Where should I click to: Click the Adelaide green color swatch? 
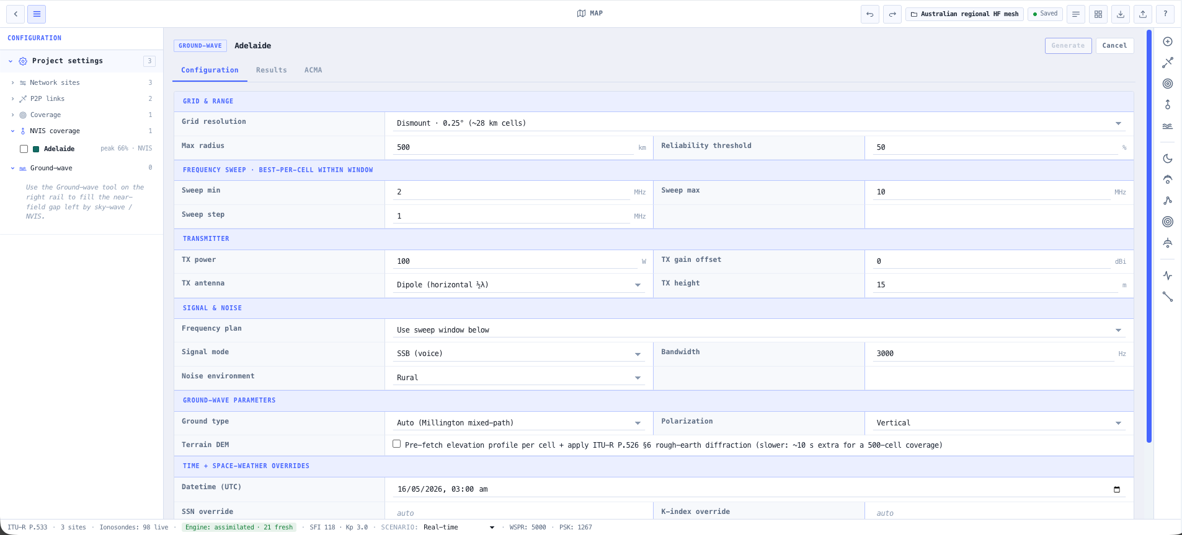coord(36,149)
